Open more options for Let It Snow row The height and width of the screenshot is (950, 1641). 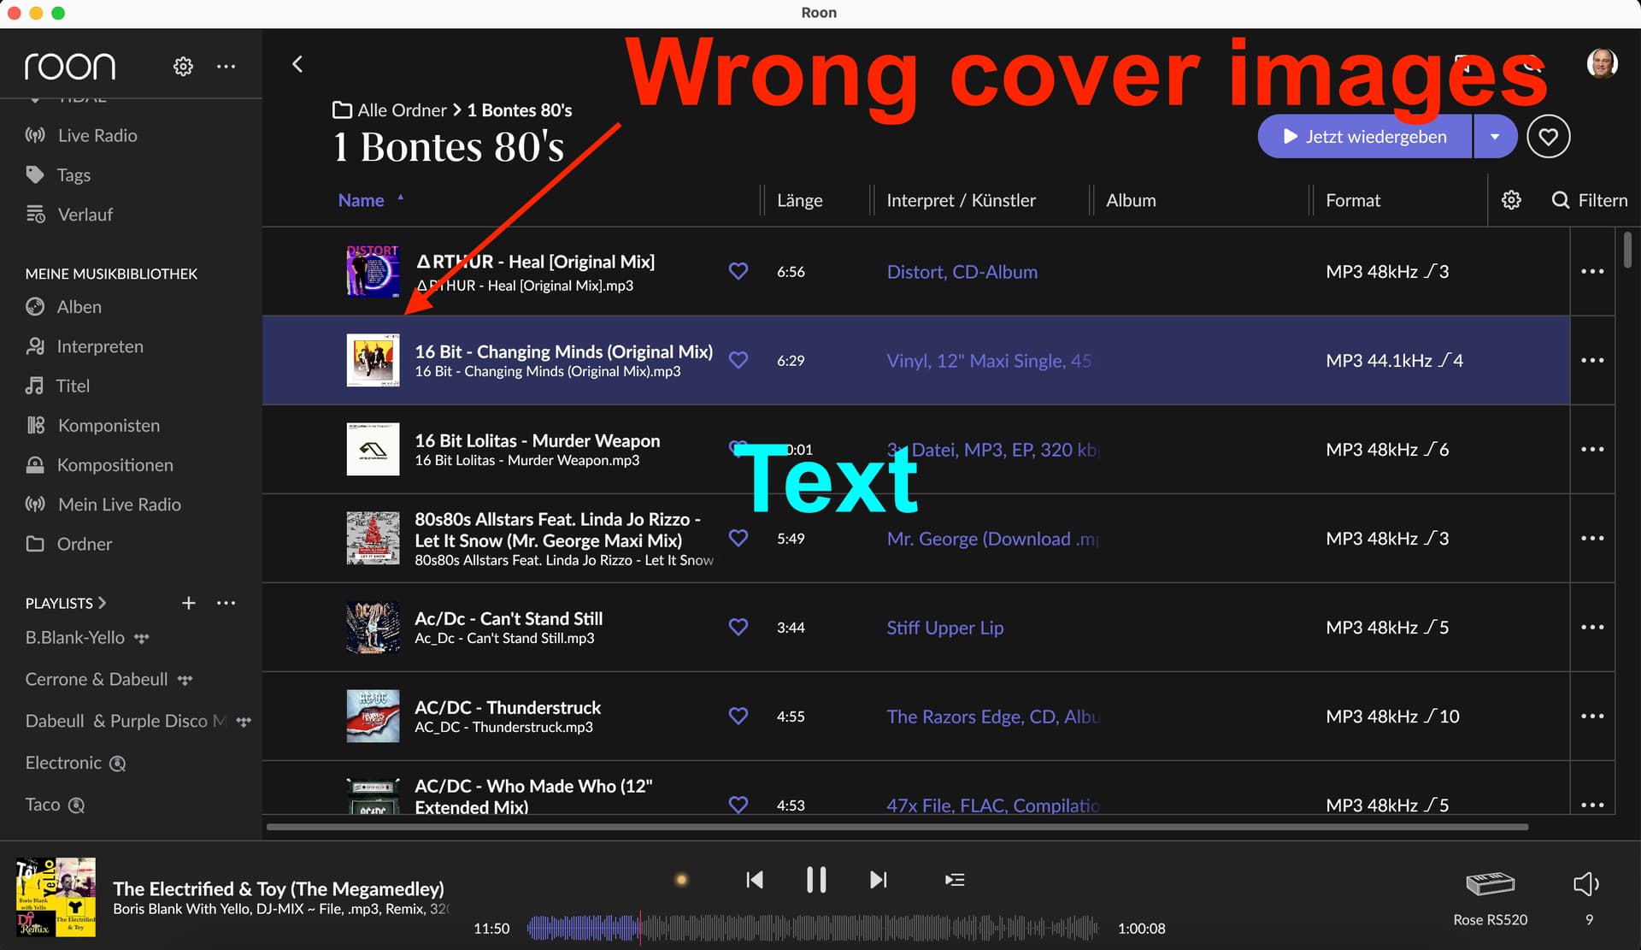click(x=1592, y=538)
